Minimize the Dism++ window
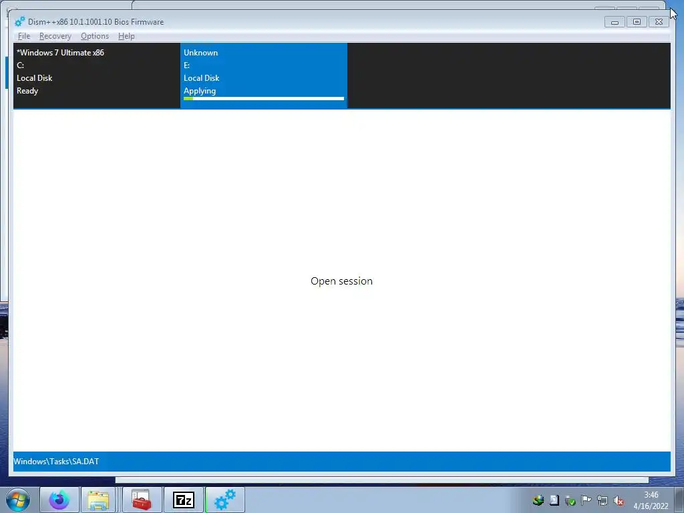684x513 pixels. (615, 22)
